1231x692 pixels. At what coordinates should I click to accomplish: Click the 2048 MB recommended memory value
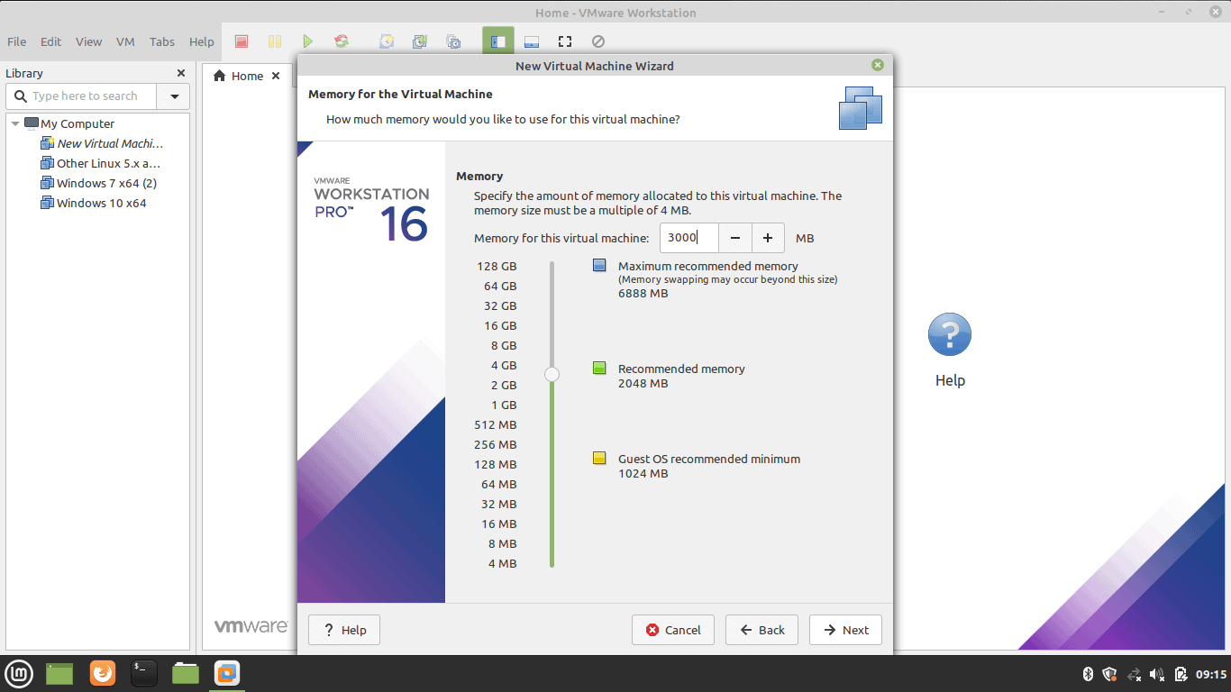643,383
